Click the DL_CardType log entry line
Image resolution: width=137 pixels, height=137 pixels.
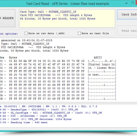(51, 113)
